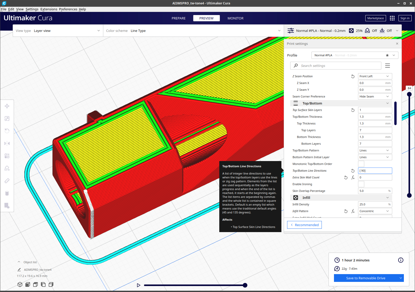This screenshot has height=292, width=415.
Task: Open save options arrow on Save button
Action: (401, 278)
